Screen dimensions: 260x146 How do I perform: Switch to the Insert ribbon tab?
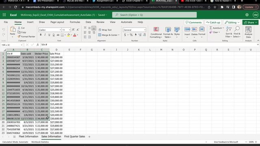point(30,22)
